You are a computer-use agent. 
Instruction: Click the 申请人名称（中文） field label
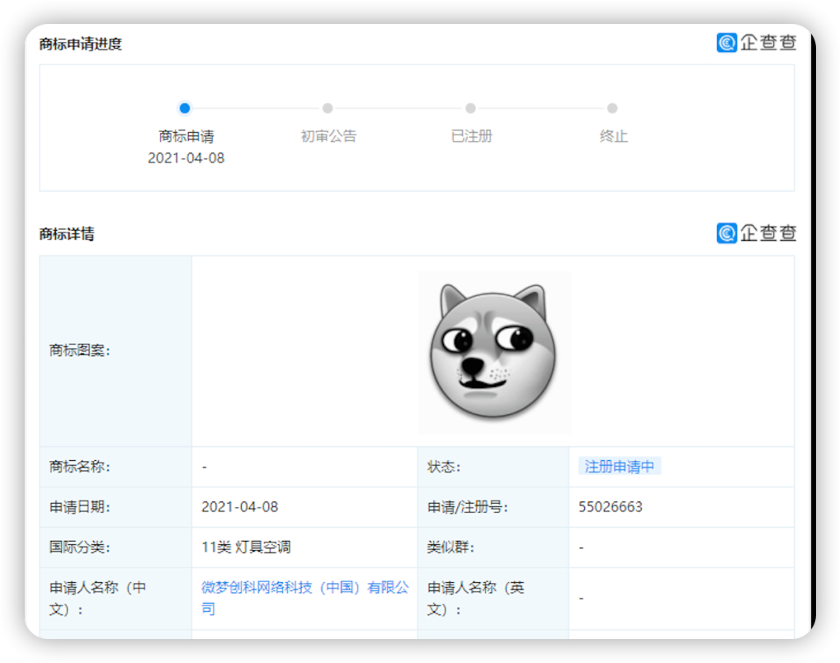[97, 598]
